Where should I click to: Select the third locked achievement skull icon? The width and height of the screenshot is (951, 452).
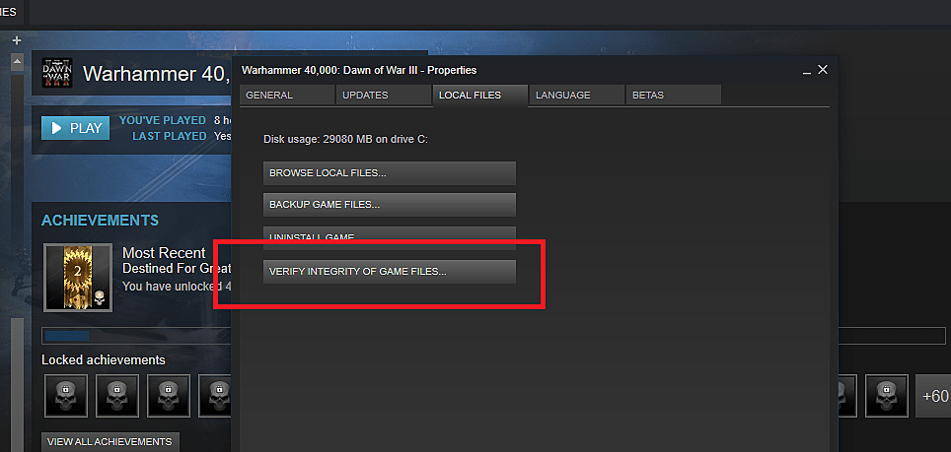point(169,396)
